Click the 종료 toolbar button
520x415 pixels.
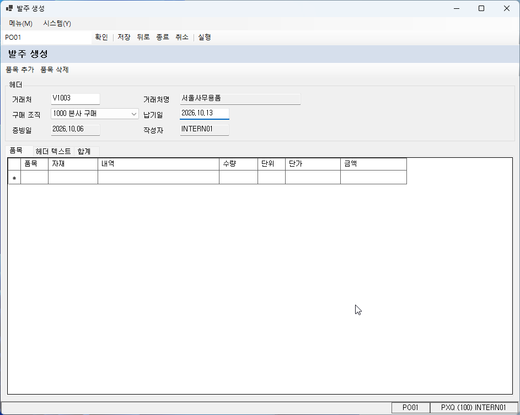click(163, 37)
